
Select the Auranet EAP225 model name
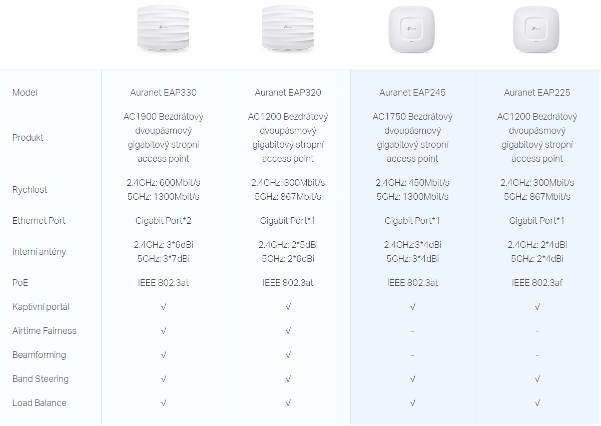pos(537,93)
